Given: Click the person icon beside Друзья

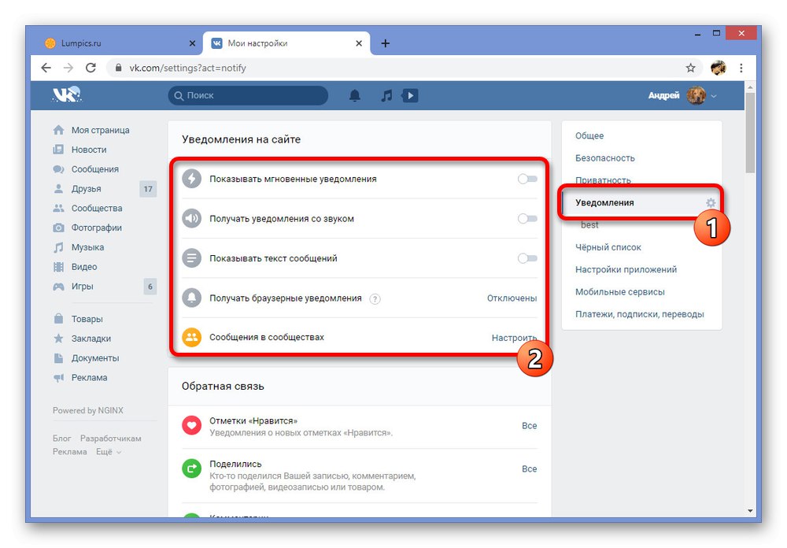Looking at the screenshot, I should (59, 189).
